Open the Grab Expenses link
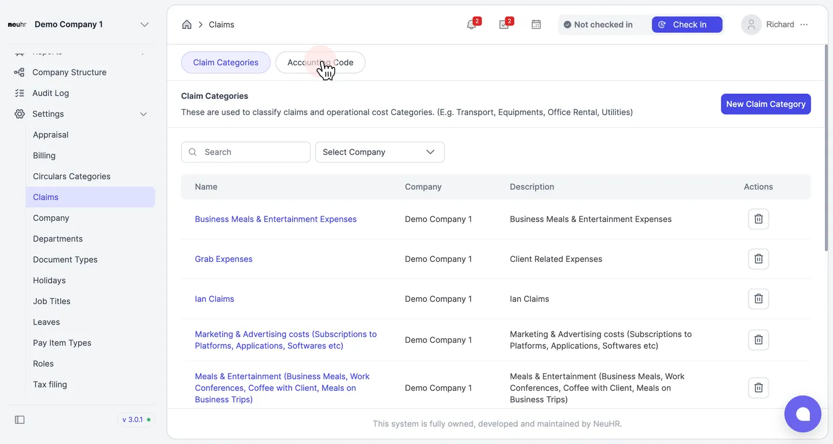 224,259
